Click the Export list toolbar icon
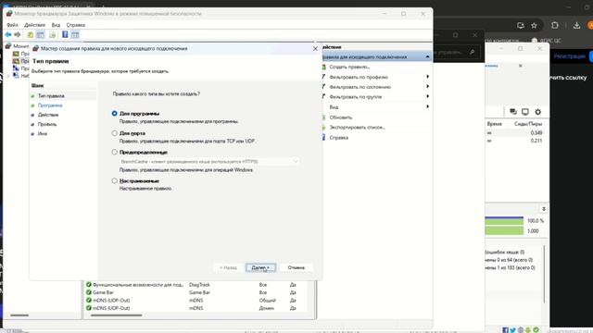 tap(52, 35)
